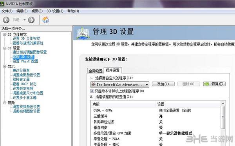Open 更改分辨率 task
This screenshot has width=235, height=146.
pos(21,70)
